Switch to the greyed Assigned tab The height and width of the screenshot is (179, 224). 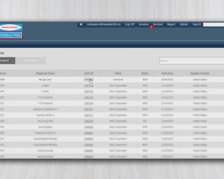coord(30,60)
